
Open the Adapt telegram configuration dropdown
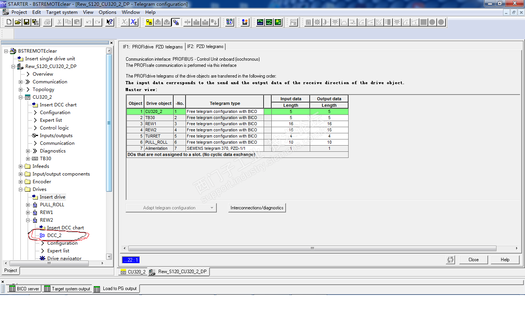(x=171, y=208)
